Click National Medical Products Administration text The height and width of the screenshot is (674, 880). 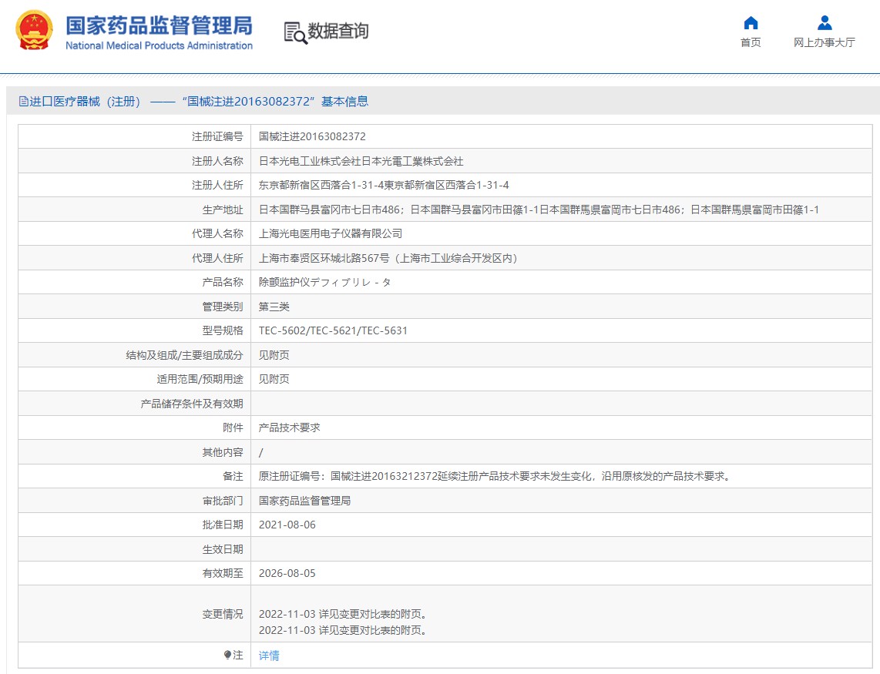(x=159, y=45)
